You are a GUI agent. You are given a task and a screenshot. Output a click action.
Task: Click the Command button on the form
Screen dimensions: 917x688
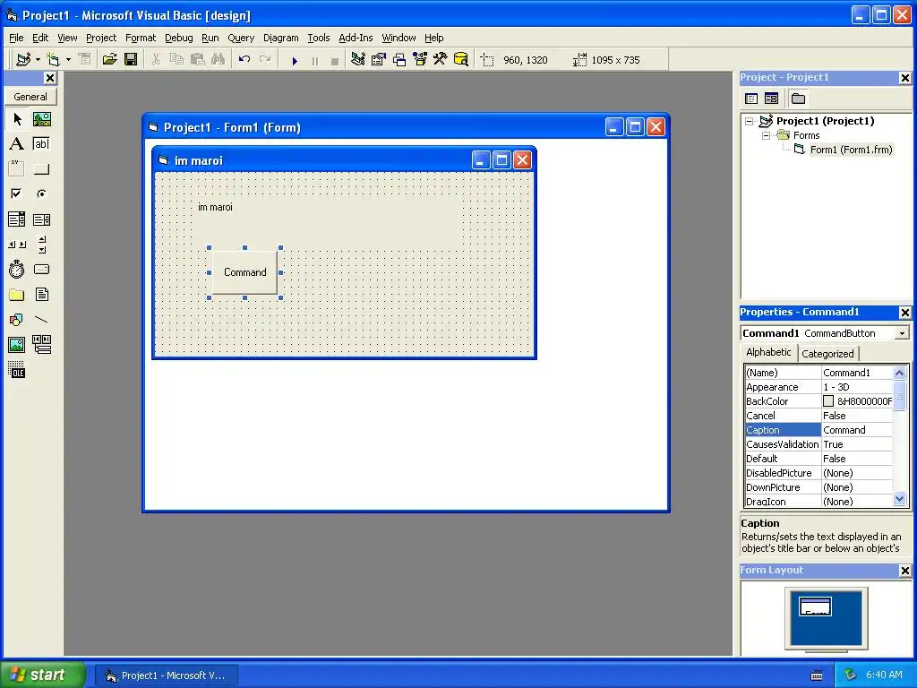[x=244, y=272]
